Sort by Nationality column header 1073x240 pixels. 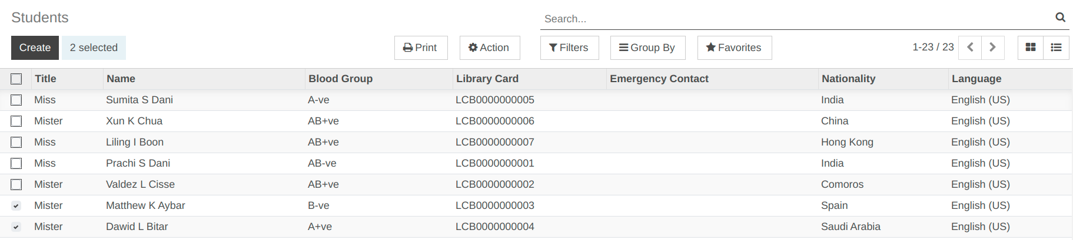[848, 79]
